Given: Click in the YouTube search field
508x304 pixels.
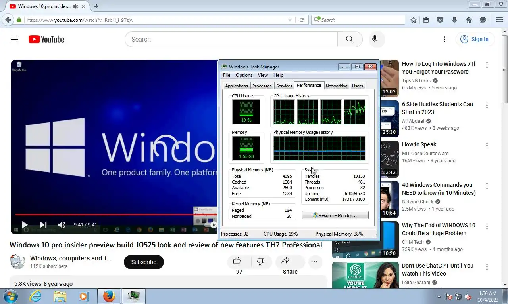Looking at the screenshot, I should tap(231, 39).
